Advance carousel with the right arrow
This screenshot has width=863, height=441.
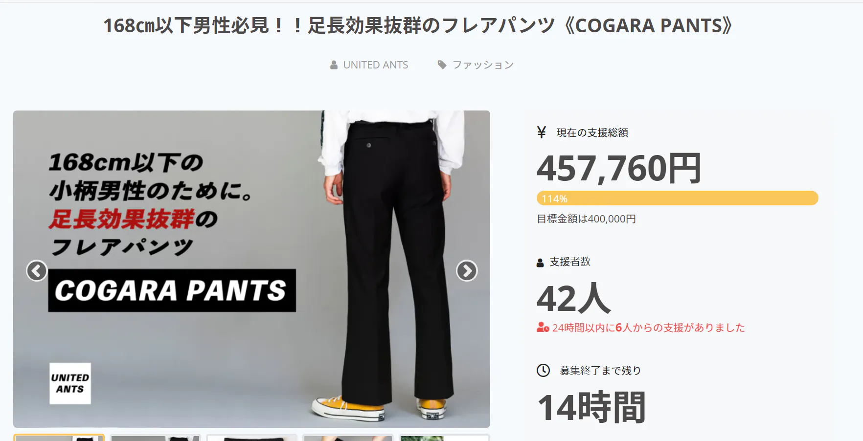467,271
